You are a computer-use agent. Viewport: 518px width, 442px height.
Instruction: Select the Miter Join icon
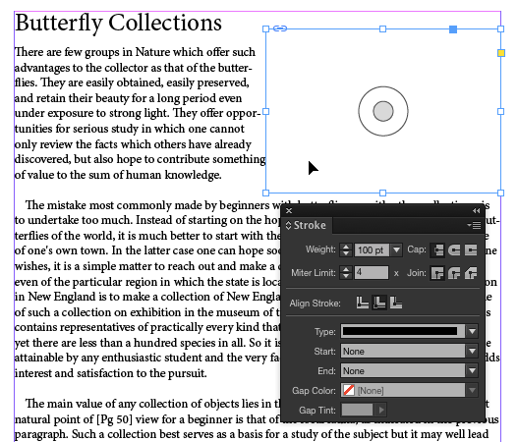[437, 273]
